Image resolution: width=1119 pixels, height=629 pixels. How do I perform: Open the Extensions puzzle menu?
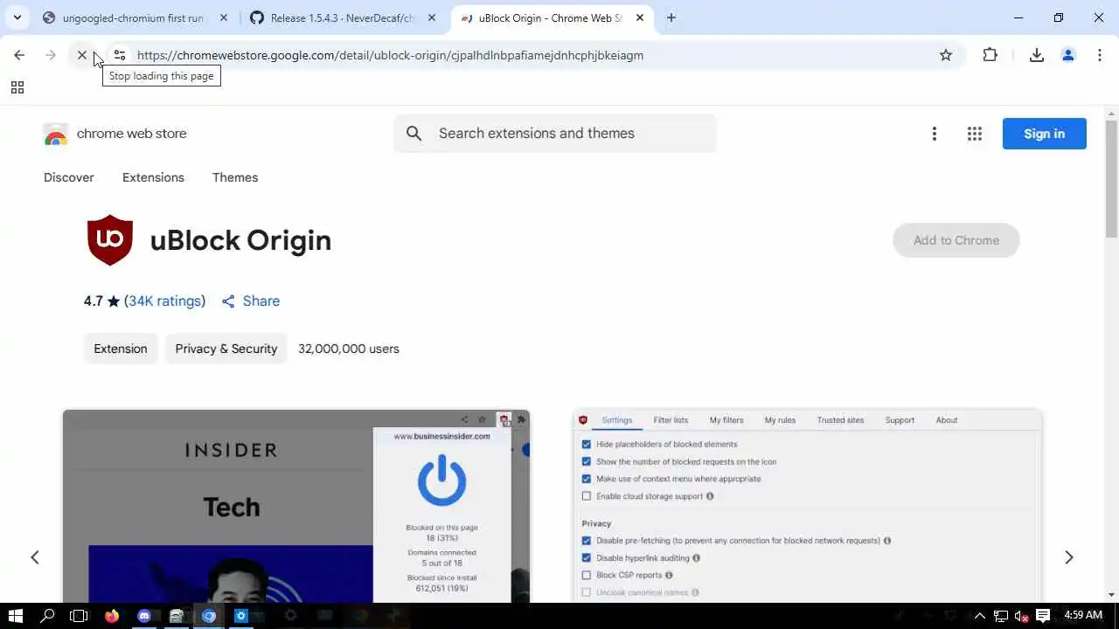990,55
